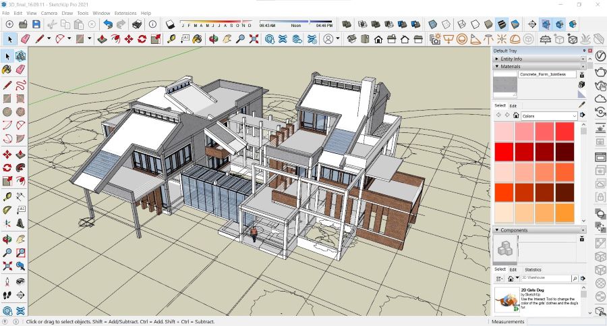Switch to the Front view house icon
This screenshot has width=607, height=326.
click(x=378, y=38)
